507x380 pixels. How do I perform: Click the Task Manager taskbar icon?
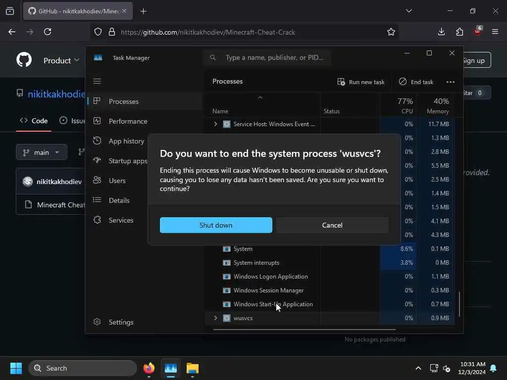point(171,368)
